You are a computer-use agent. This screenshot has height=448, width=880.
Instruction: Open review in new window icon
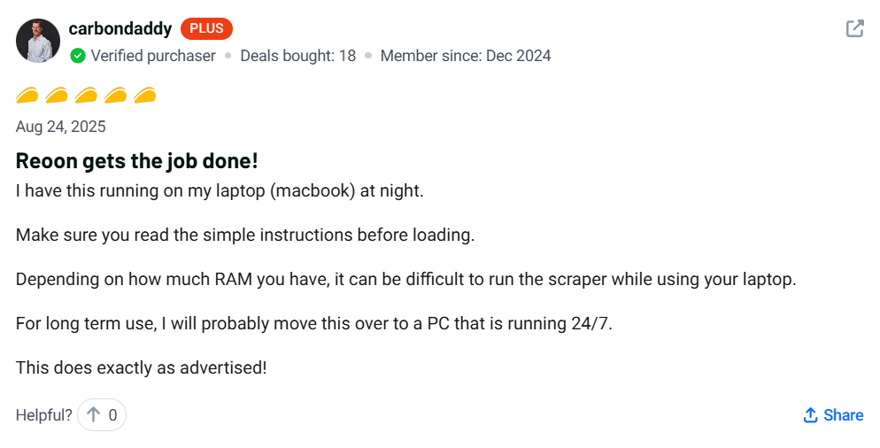tap(854, 28)
